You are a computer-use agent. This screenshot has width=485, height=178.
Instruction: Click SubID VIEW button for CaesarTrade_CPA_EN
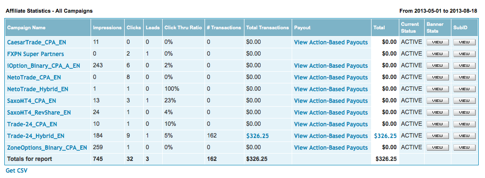[465, 42]
